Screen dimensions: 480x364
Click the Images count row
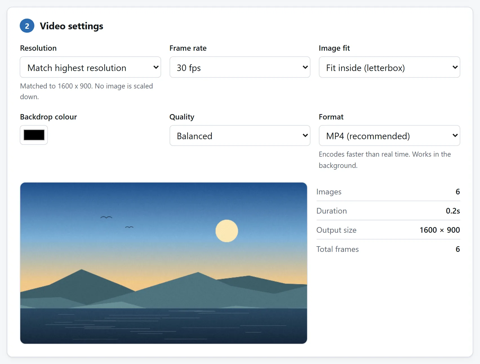pos(388,192)
